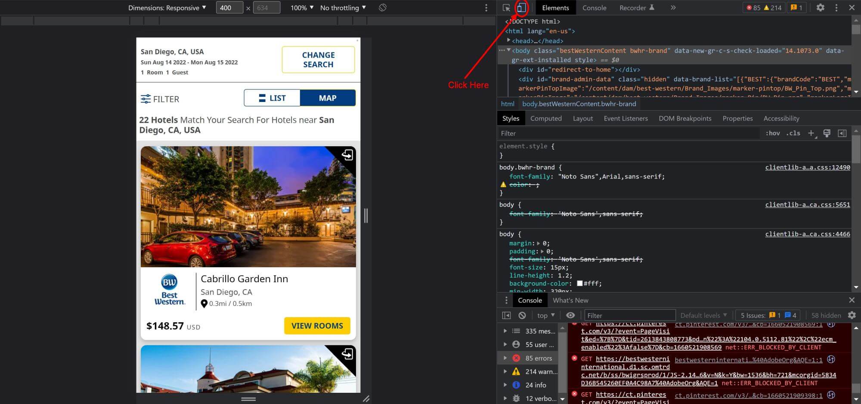The image size is (861, 404).
Task: Click the new style rule plus icon
Action: [811, 133]
